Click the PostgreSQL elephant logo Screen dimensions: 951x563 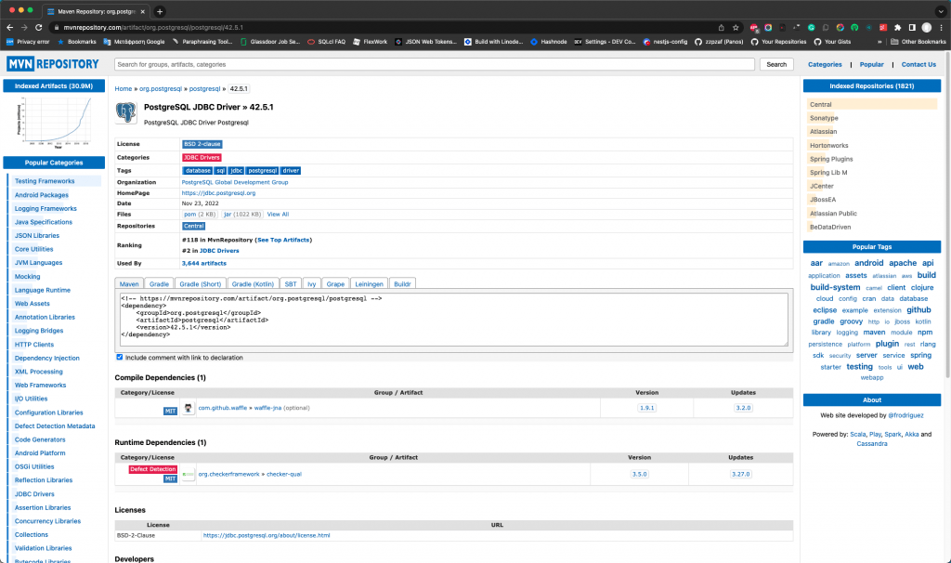[126, 112]
